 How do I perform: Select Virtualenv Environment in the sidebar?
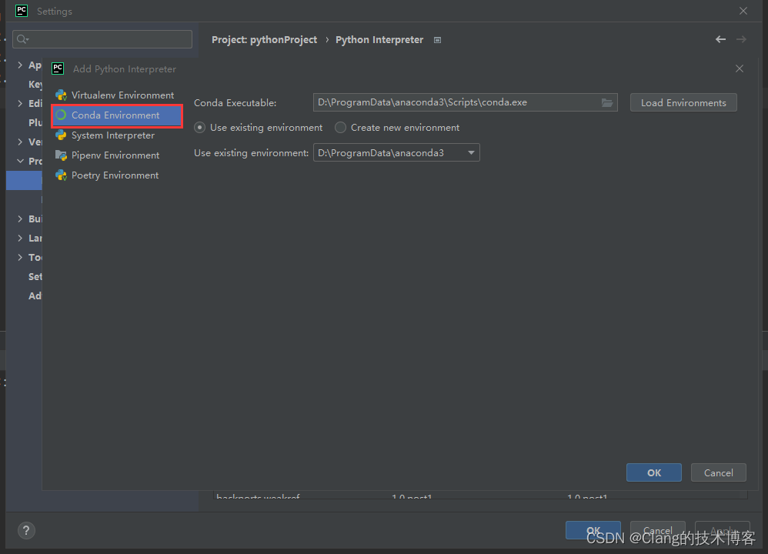point(117,95)
